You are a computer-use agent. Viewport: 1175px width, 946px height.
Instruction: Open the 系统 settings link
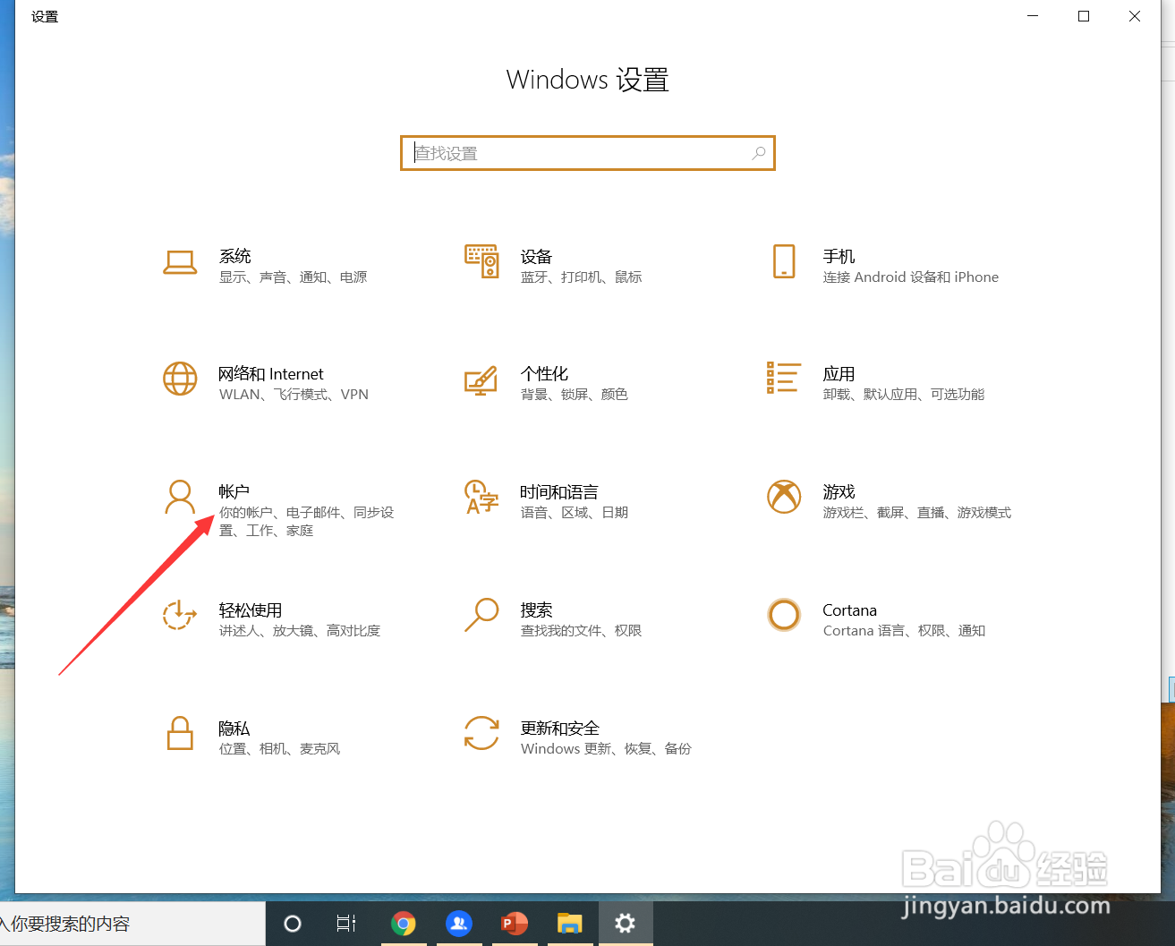[x=235, y=256]
